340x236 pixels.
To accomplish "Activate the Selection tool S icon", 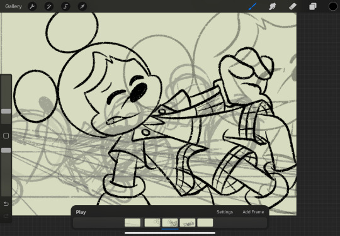I will tap(65, 6).
